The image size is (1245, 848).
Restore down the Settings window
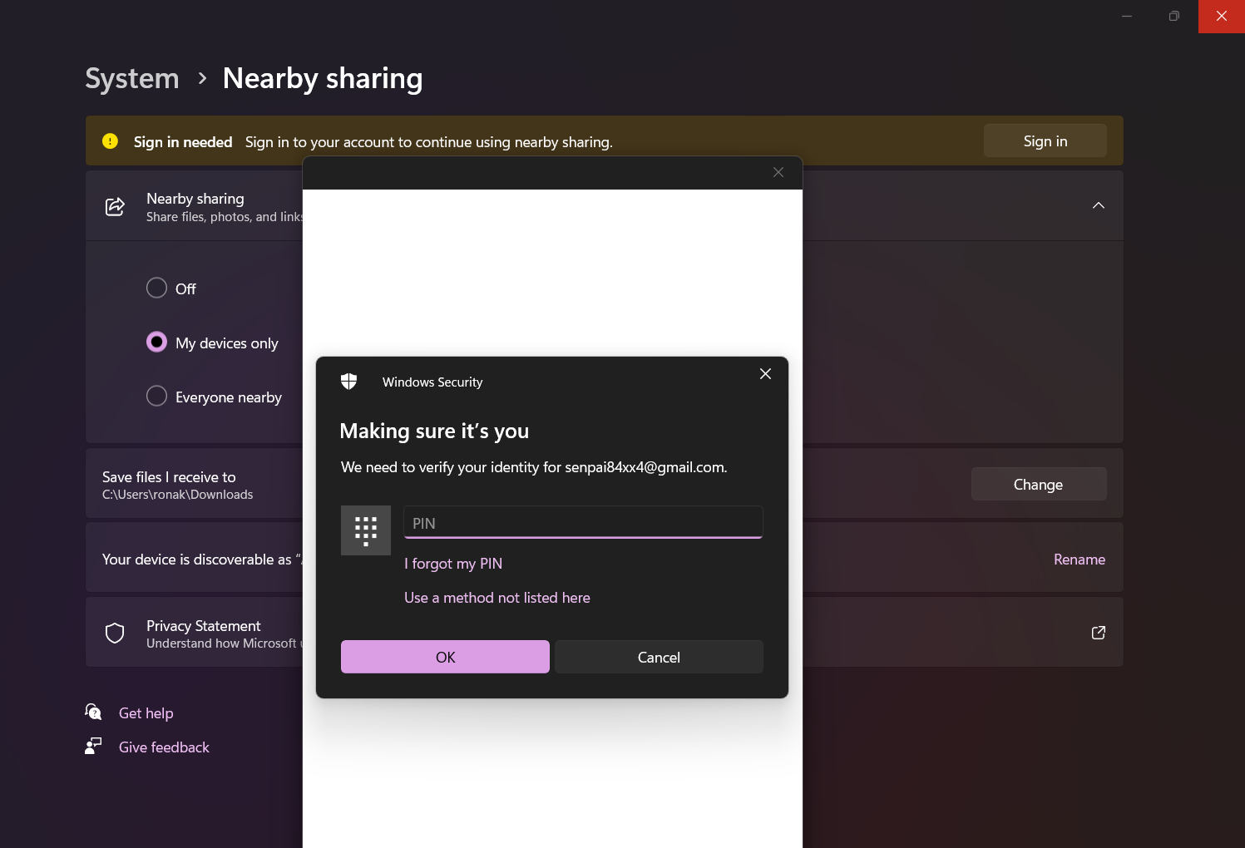(1173, 16)
